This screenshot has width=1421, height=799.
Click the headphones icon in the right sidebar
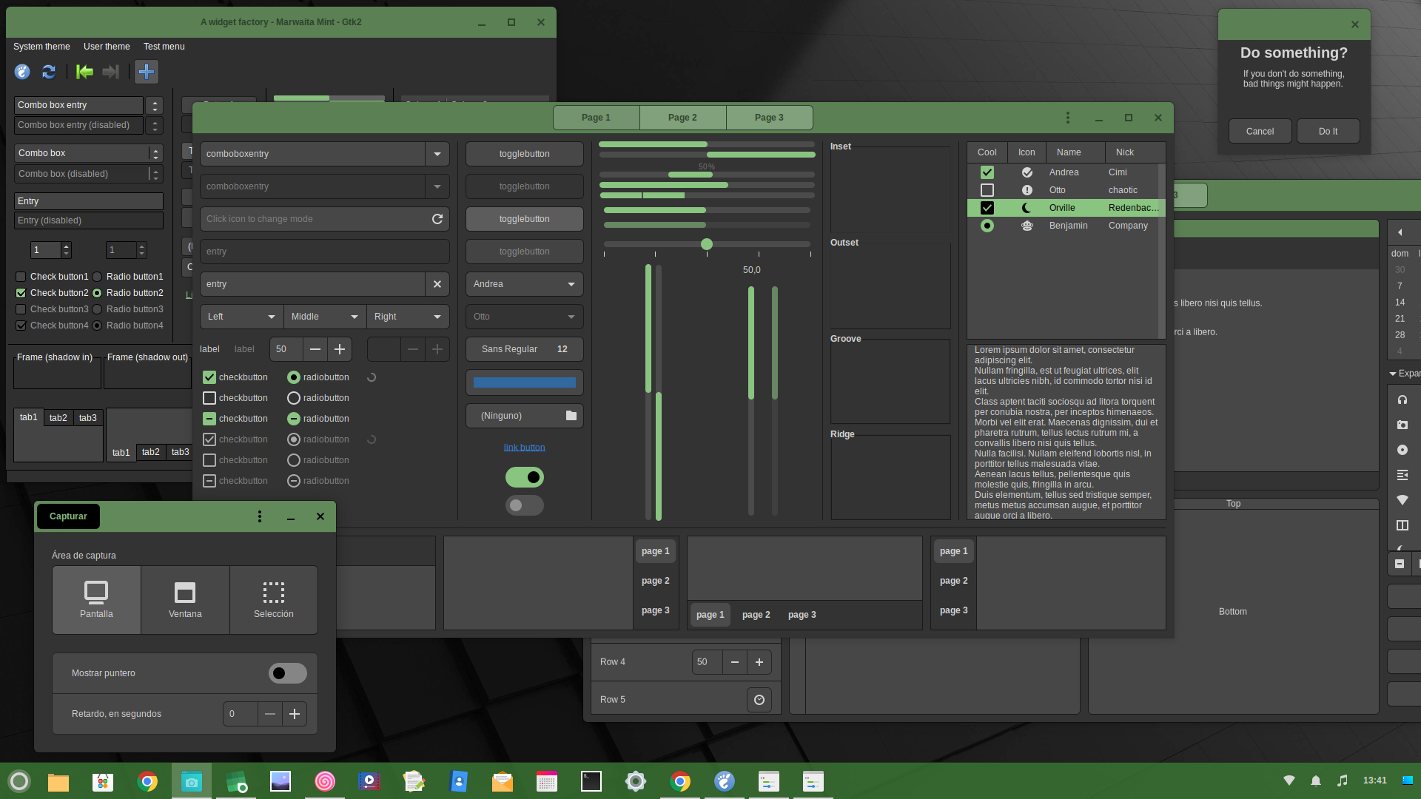[x=1402, y=399]
